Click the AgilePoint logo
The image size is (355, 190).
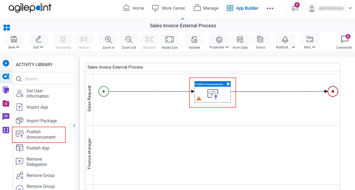coord(30,8)
